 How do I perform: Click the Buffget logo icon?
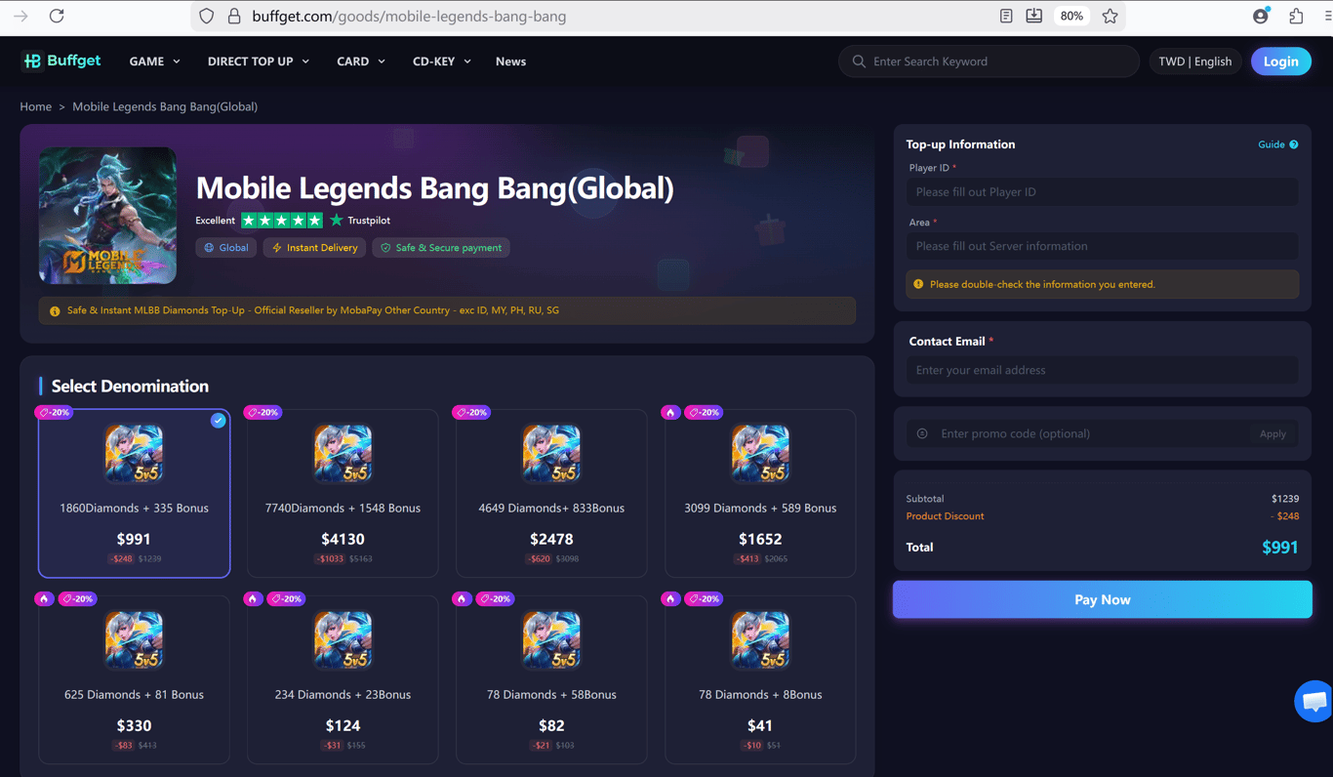point(32,61)
